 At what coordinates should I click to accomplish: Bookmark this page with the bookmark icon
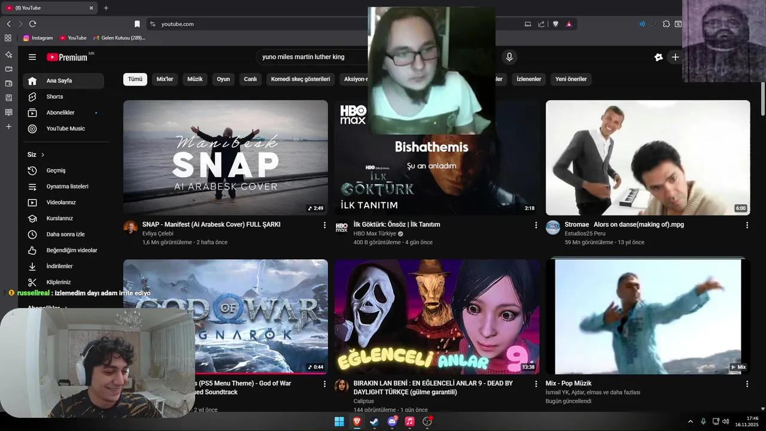pos(137,24)
